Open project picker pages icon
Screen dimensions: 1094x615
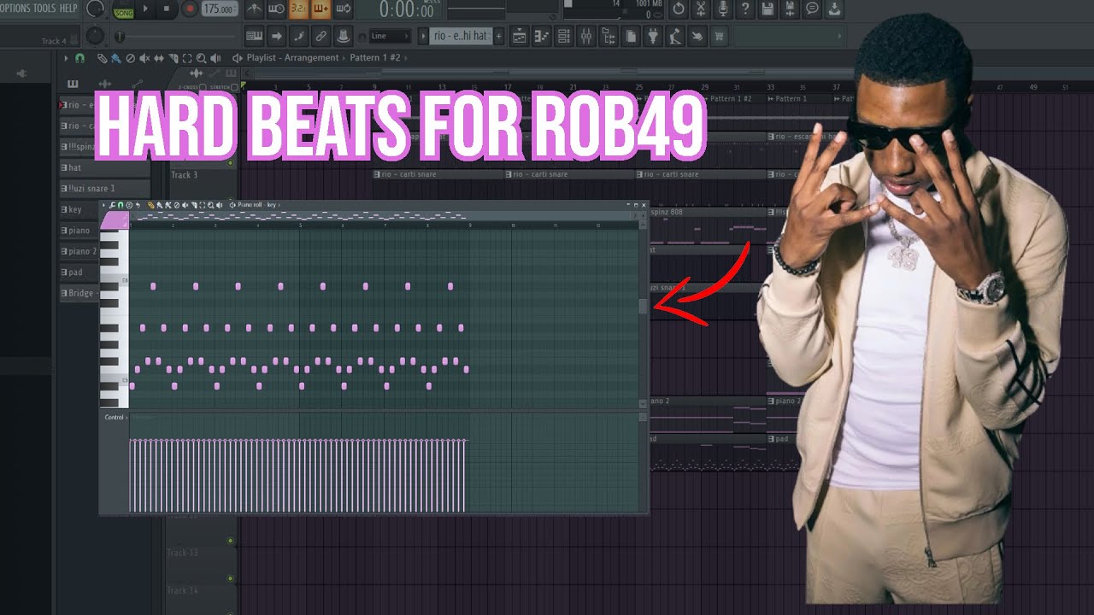pyautogui.click(x=631, y=36)
